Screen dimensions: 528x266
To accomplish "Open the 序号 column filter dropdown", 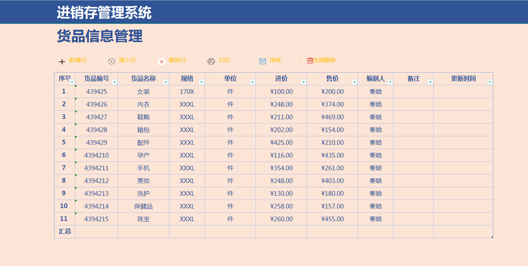I will point(71,81).
